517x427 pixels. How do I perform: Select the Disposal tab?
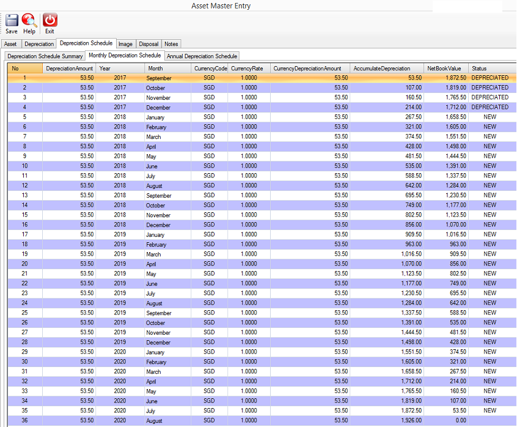148,44
